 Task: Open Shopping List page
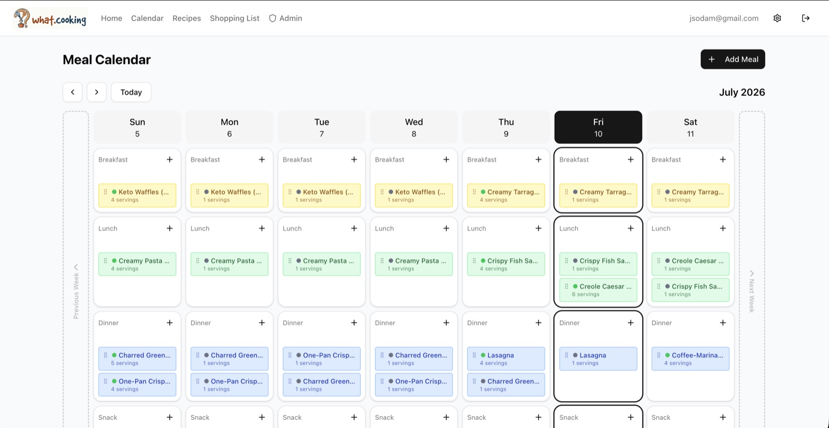pyautogui.click(x=235, y=18)
